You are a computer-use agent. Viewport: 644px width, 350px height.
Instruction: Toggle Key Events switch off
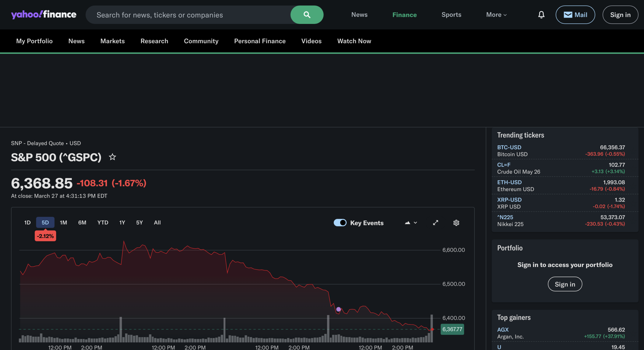pyautogui.click(x=340, y=223)
